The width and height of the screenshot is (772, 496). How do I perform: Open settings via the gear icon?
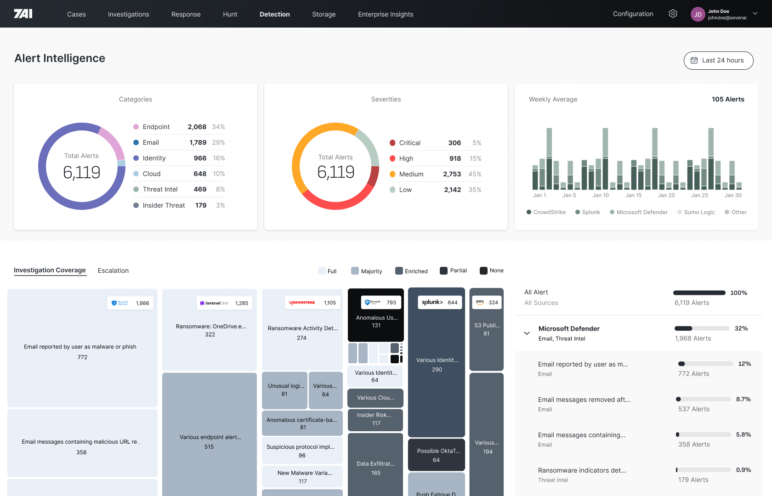(673, 14)
